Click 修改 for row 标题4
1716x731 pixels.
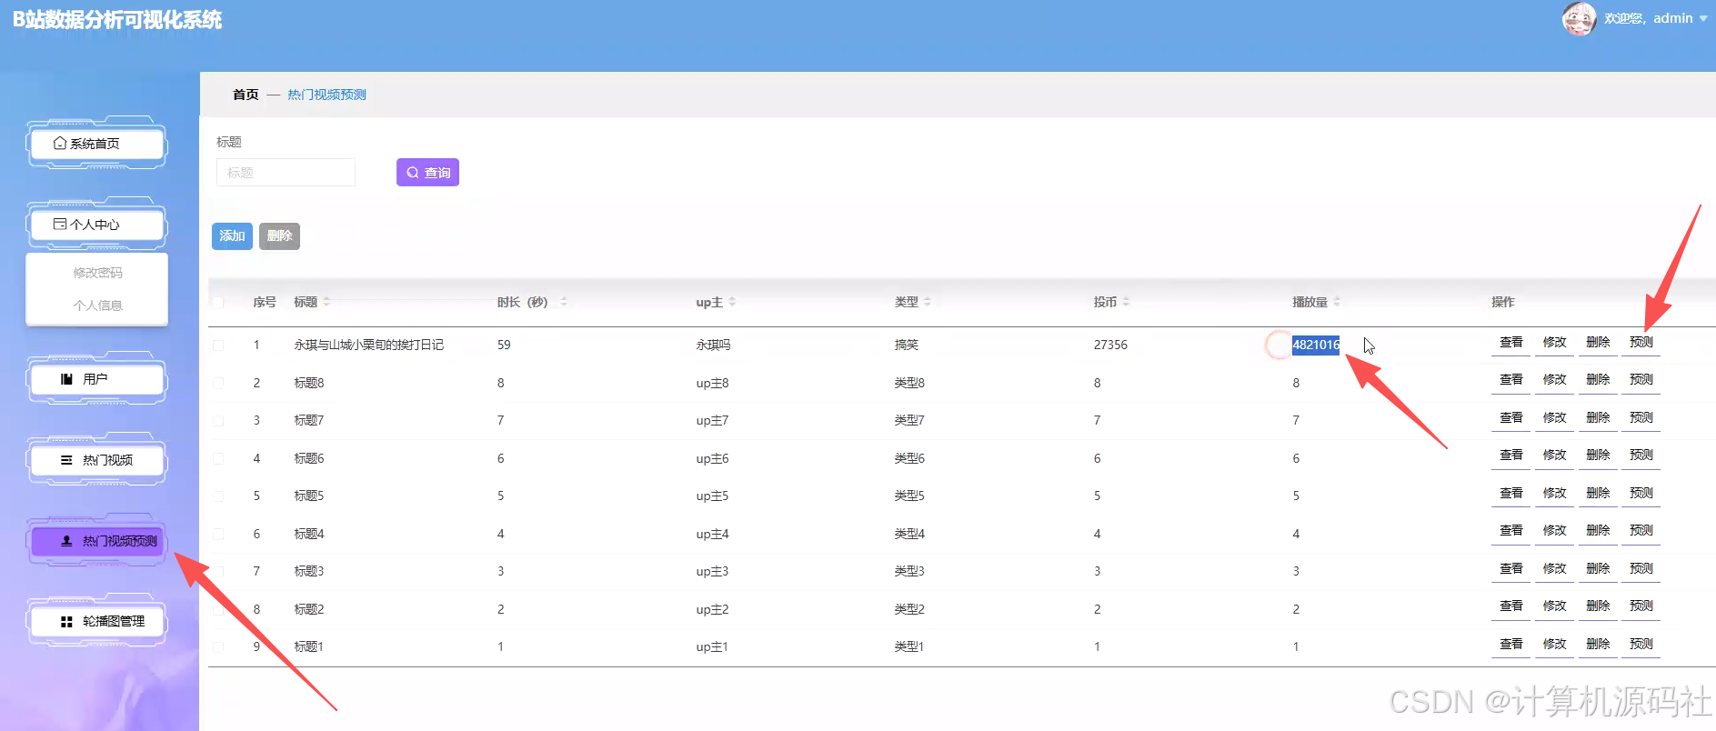coord(1554,531)
